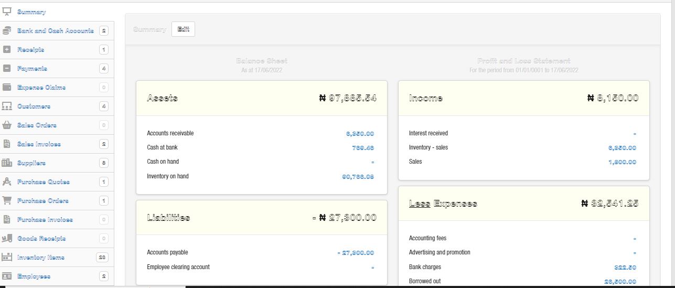Click the Purchase Orders cart icon
This screenshot has width=675, height=288.
coord(7,201)
